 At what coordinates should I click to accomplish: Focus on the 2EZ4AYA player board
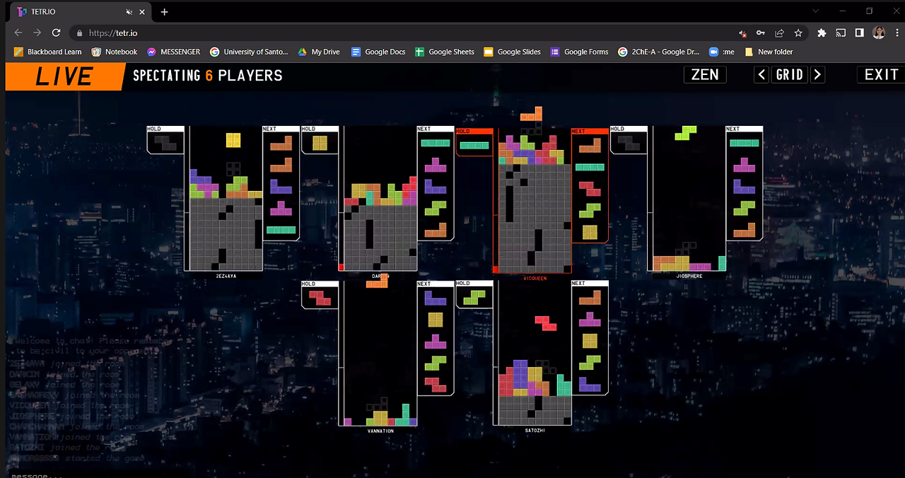[x=223, y=198]
